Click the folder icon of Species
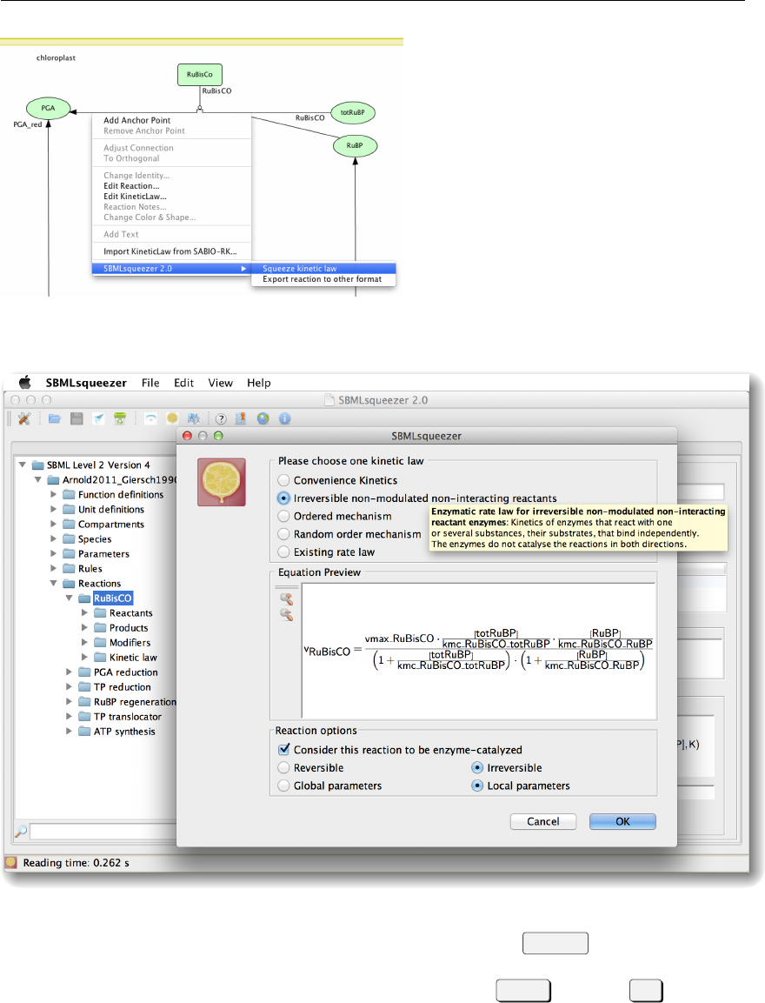This screenshot has width=765, height=1003. click(69, 539)
